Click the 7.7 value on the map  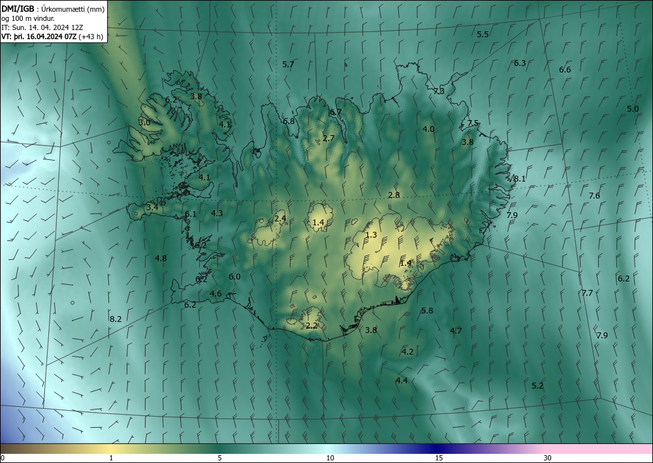coord(587,293)
